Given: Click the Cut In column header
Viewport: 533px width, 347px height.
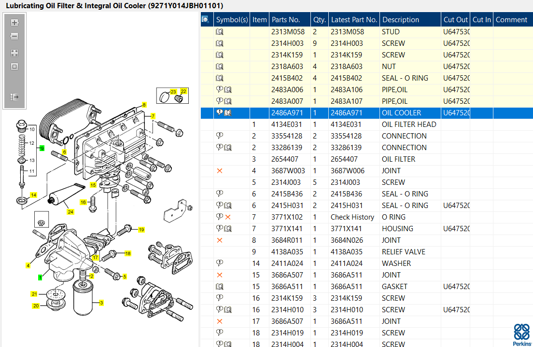Looking at the screenshot, I should pos(482,20).
